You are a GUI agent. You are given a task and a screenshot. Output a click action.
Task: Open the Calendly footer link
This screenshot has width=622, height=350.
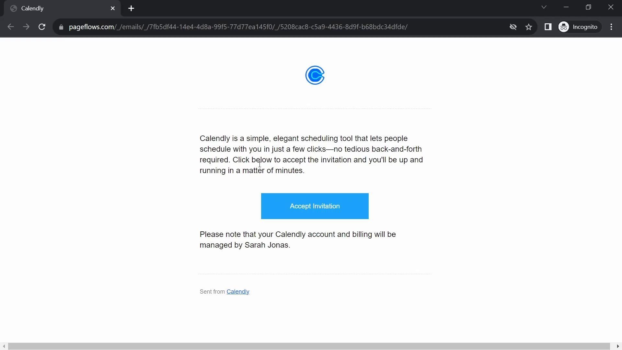238,292
